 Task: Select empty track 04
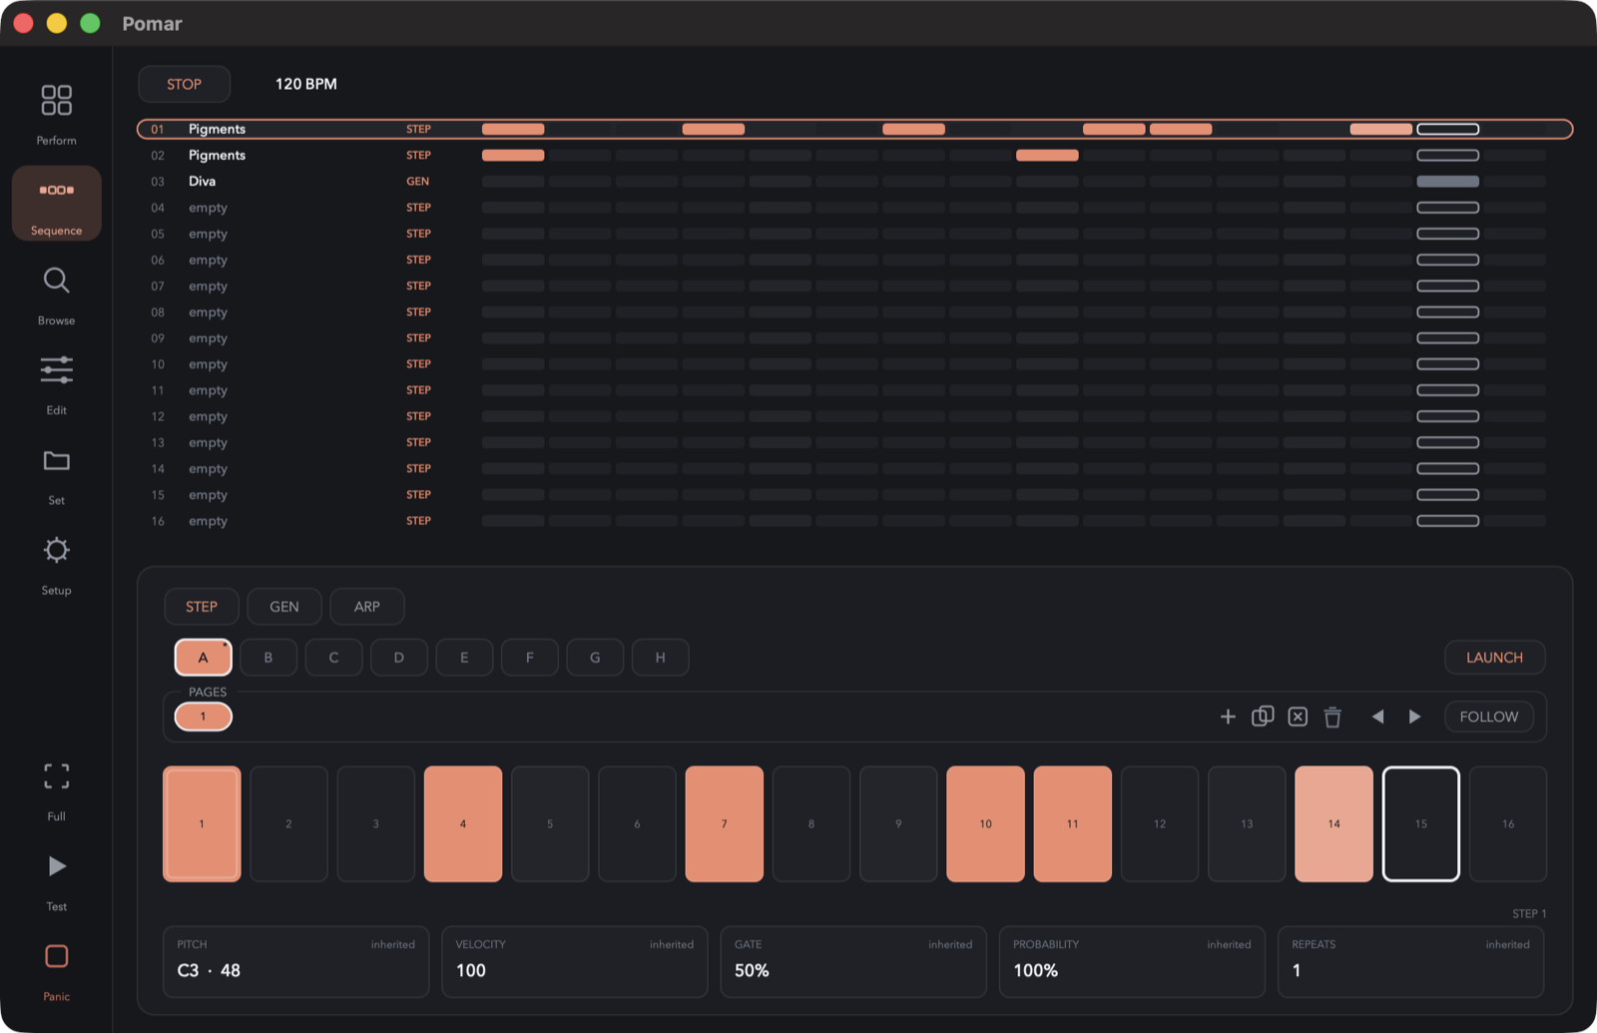click(x=854, y=208)
